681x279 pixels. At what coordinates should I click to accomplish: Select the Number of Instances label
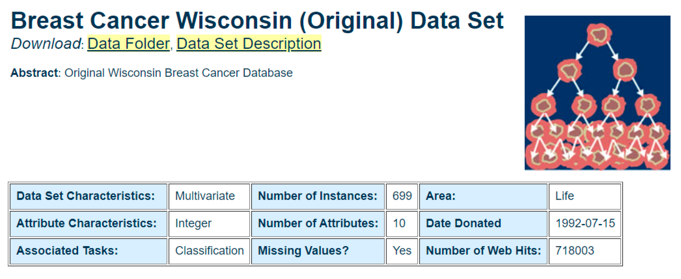tap(317, 196)
